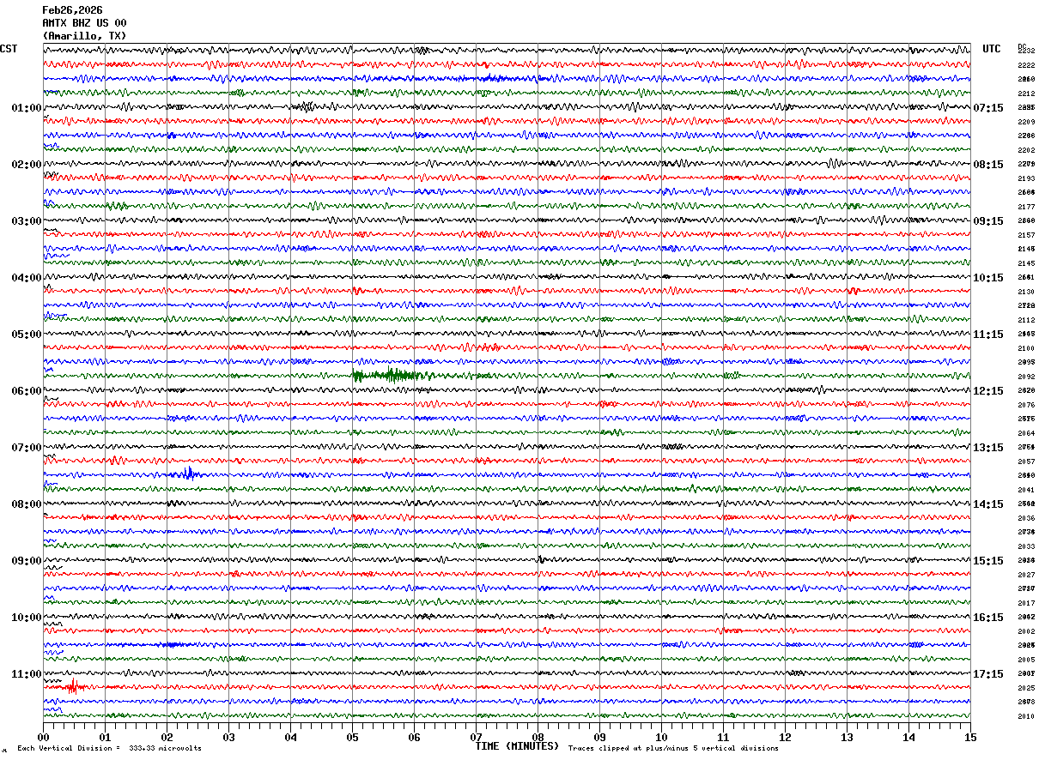The width and height of the screenshot is (1039, 760).
Task: Click the DC offset value 2064
Action: pos(1026,433)
